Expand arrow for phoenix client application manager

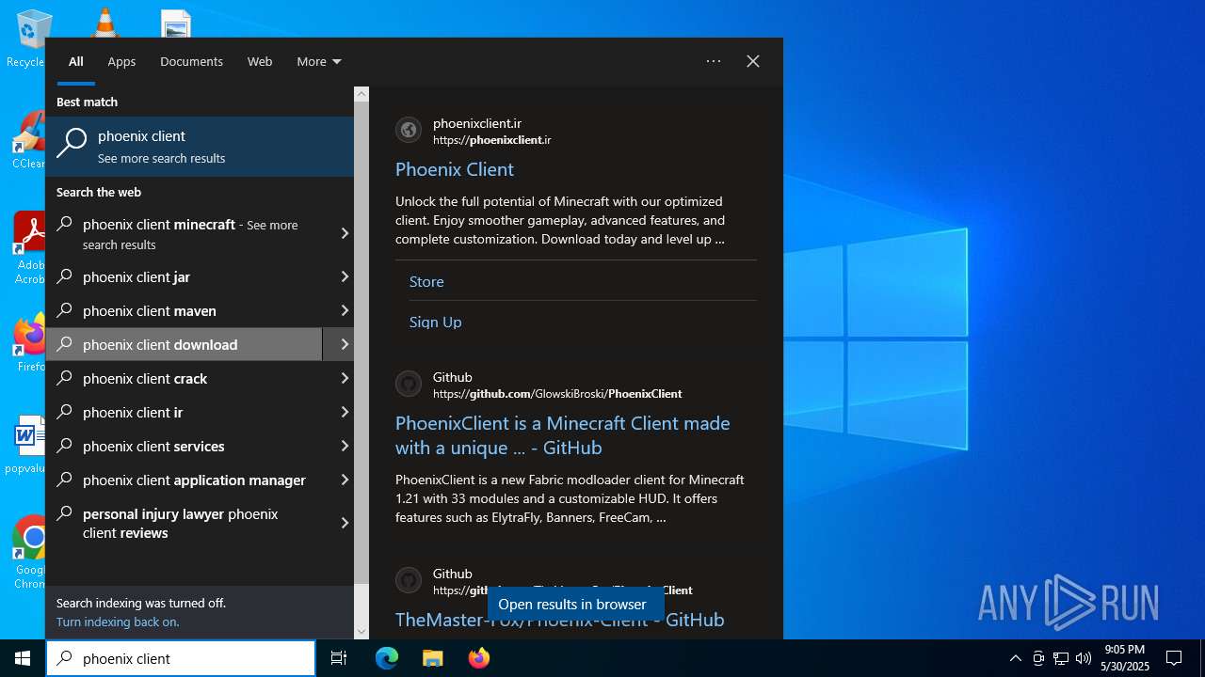345,480
